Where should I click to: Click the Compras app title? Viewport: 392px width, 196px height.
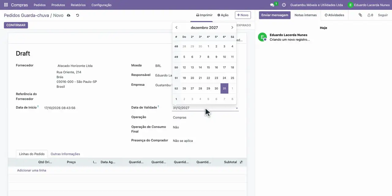(x=19, y=5)
